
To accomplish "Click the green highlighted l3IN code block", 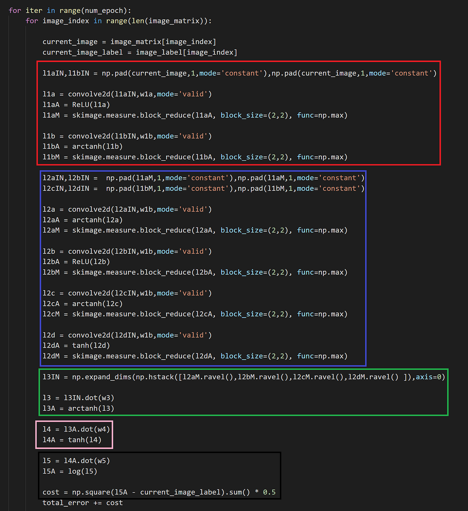I will point(244,392).
